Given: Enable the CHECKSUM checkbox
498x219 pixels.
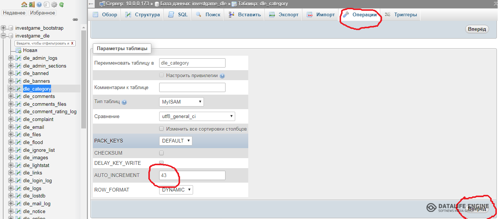Looking at the screenshot, I should point(161,153).
